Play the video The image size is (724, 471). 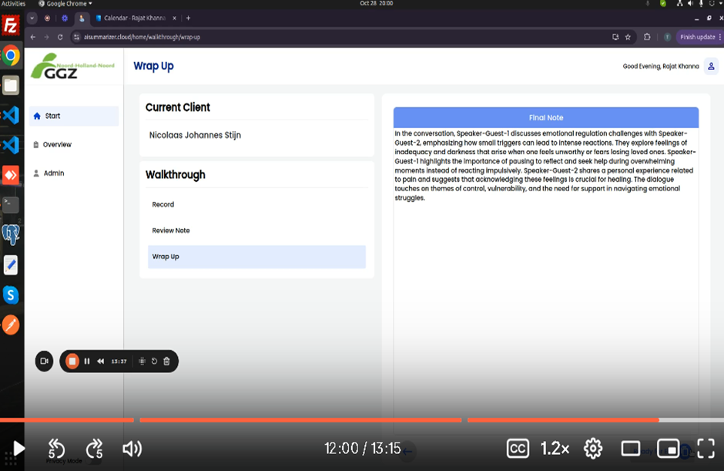click(x=19, y=449)
